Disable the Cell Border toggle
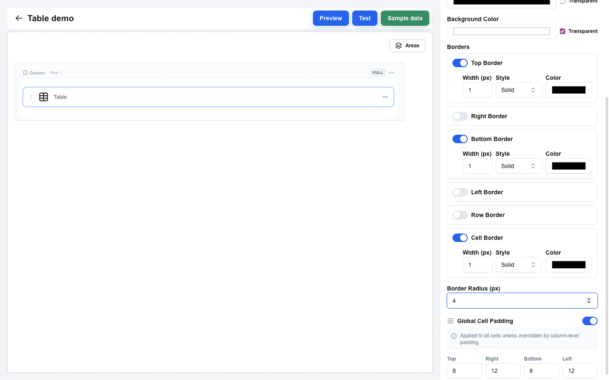This screenshot has width=609, height=380. (460, 238)
